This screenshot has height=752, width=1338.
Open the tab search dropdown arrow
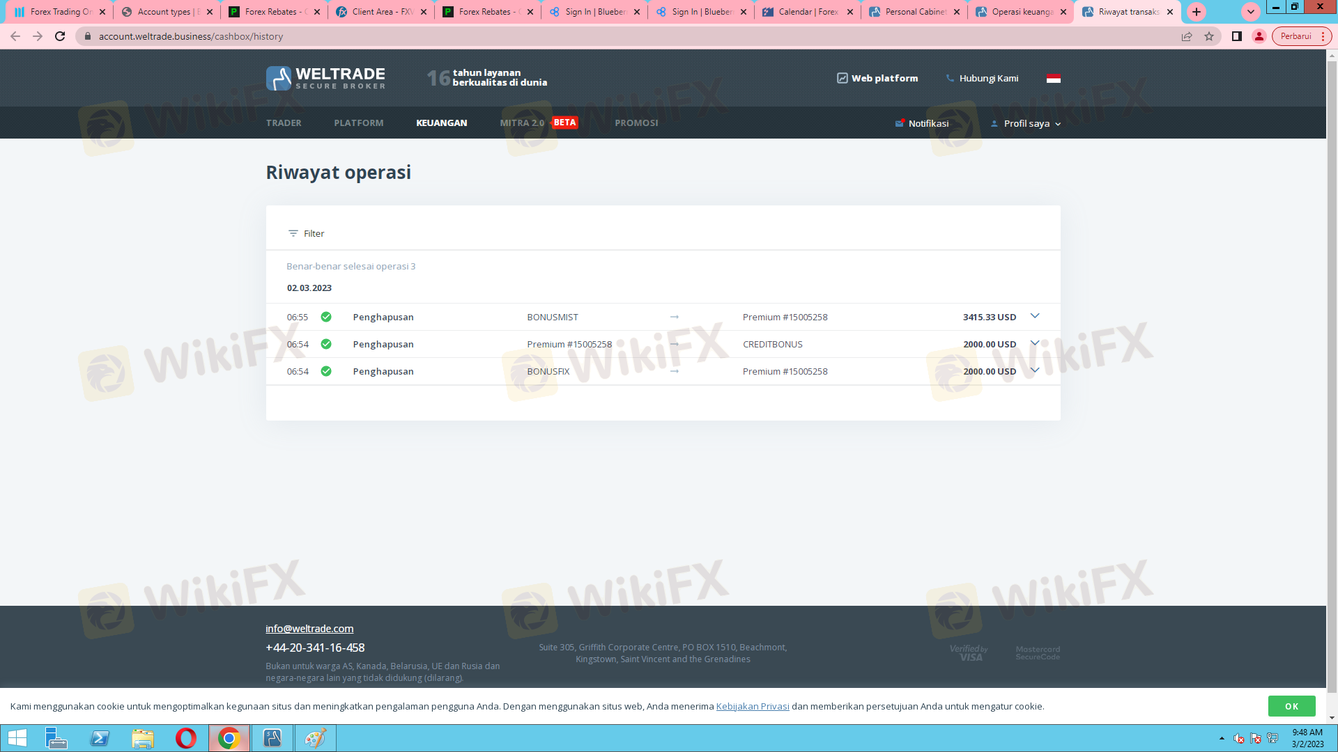1251,12
